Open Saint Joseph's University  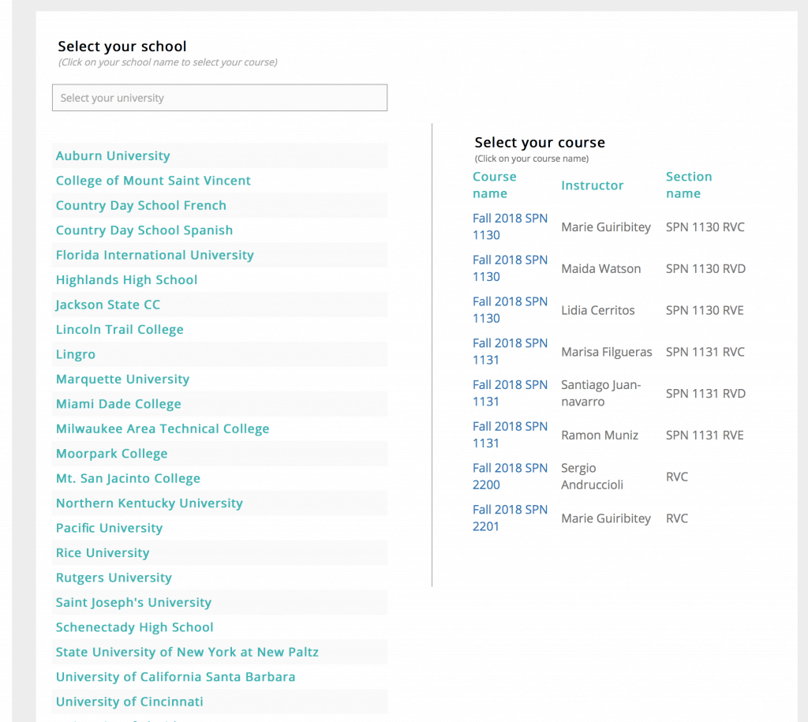[133, 603]
